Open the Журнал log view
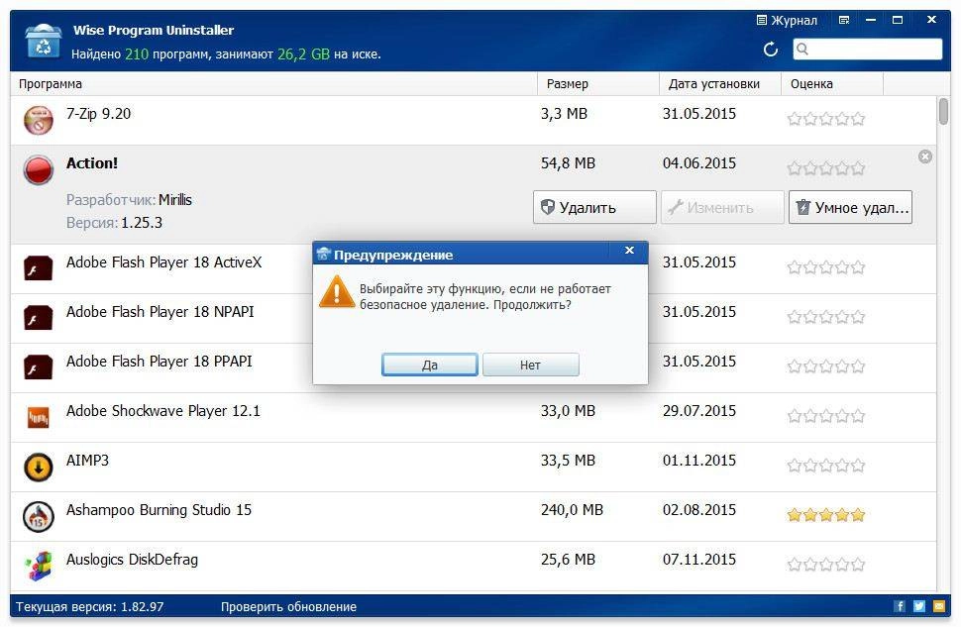Screen dimensions: 961x627 (x=787, y=20)
